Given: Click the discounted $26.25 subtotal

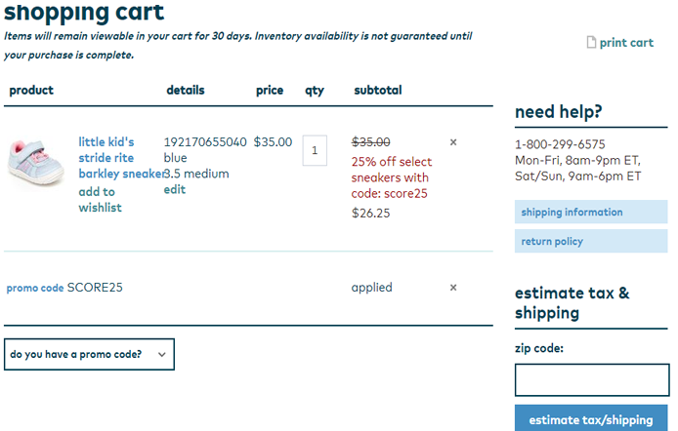Looking at the screenshot, I should pyautogui.click(x=371, y=213).
